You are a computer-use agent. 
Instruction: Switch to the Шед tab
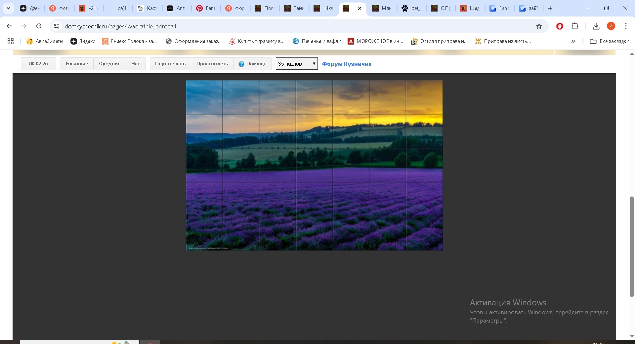(470, 8)
